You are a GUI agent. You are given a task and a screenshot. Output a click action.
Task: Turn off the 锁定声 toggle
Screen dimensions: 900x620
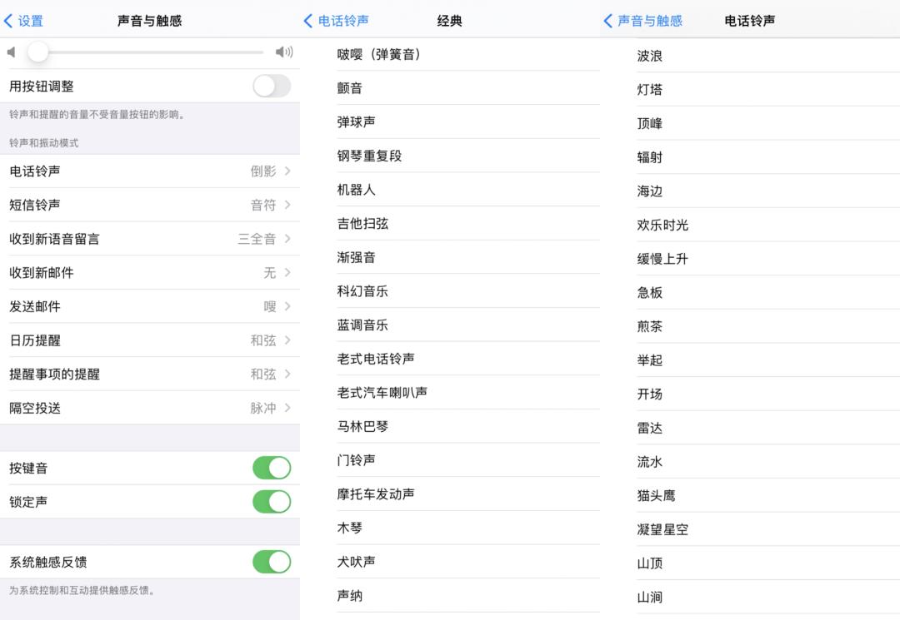[271, 502]
